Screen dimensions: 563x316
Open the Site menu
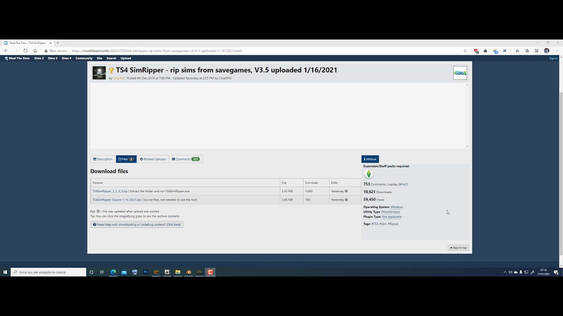pyautogui.click(x=99, y=58)
